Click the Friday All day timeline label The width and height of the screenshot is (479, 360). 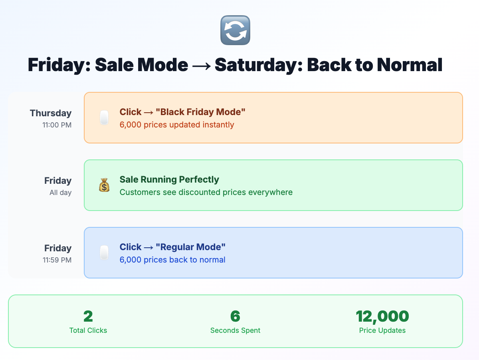58,186
